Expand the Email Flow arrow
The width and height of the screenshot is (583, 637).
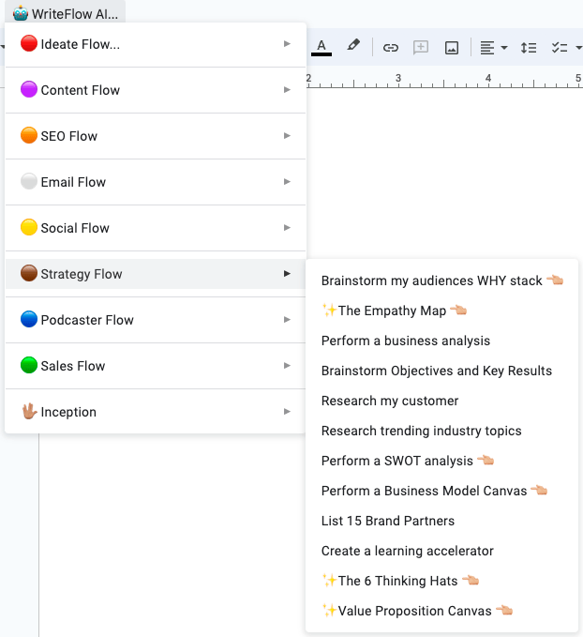pos(287,181)
